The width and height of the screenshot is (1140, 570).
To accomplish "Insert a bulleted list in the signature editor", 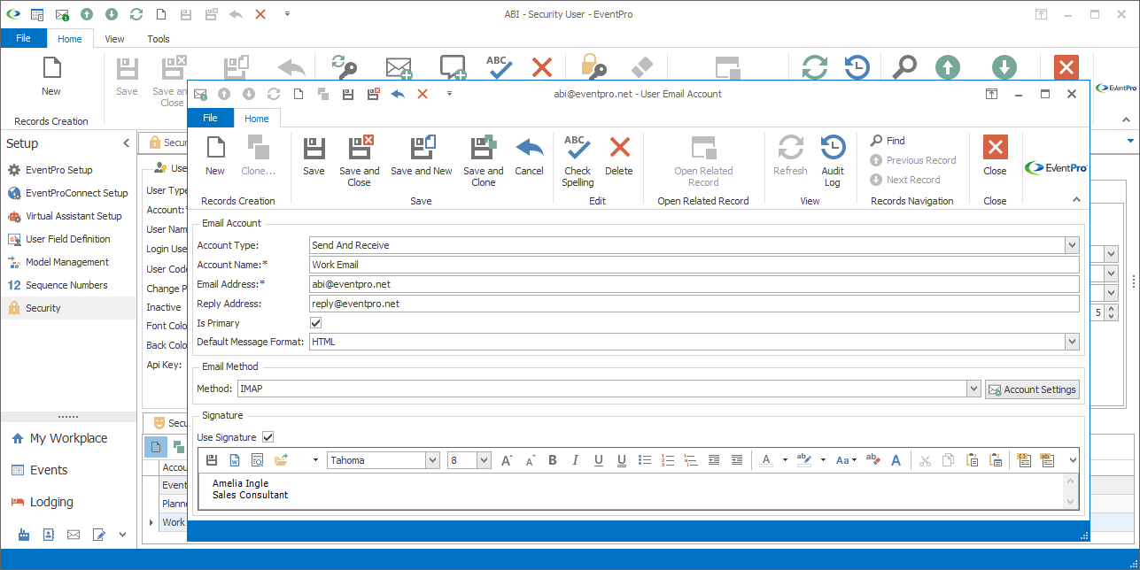I will point(645,460).
